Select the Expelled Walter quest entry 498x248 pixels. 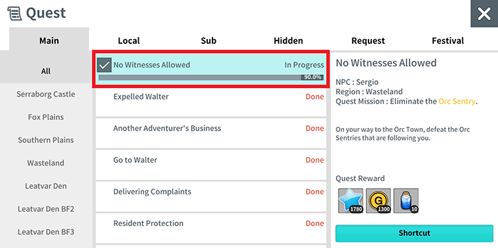click(211, 102)
